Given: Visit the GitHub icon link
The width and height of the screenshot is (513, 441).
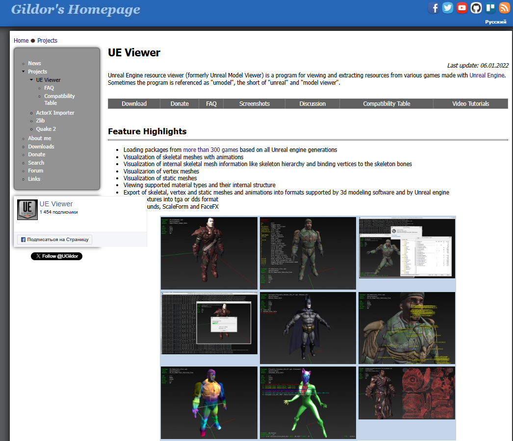Looking at the screenshot, I should (476, 8).
